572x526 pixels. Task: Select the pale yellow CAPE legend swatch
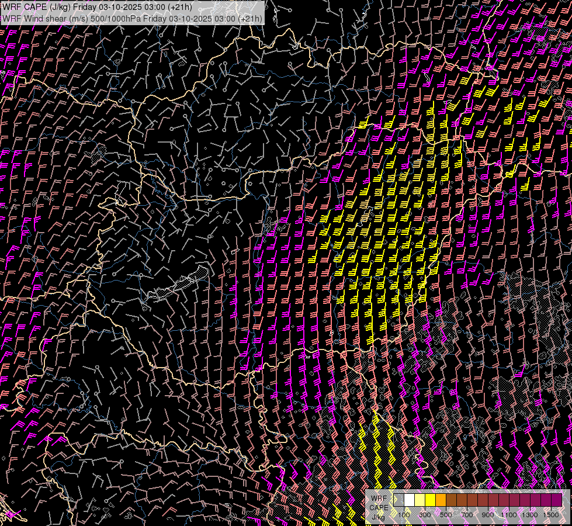(420, 500)
